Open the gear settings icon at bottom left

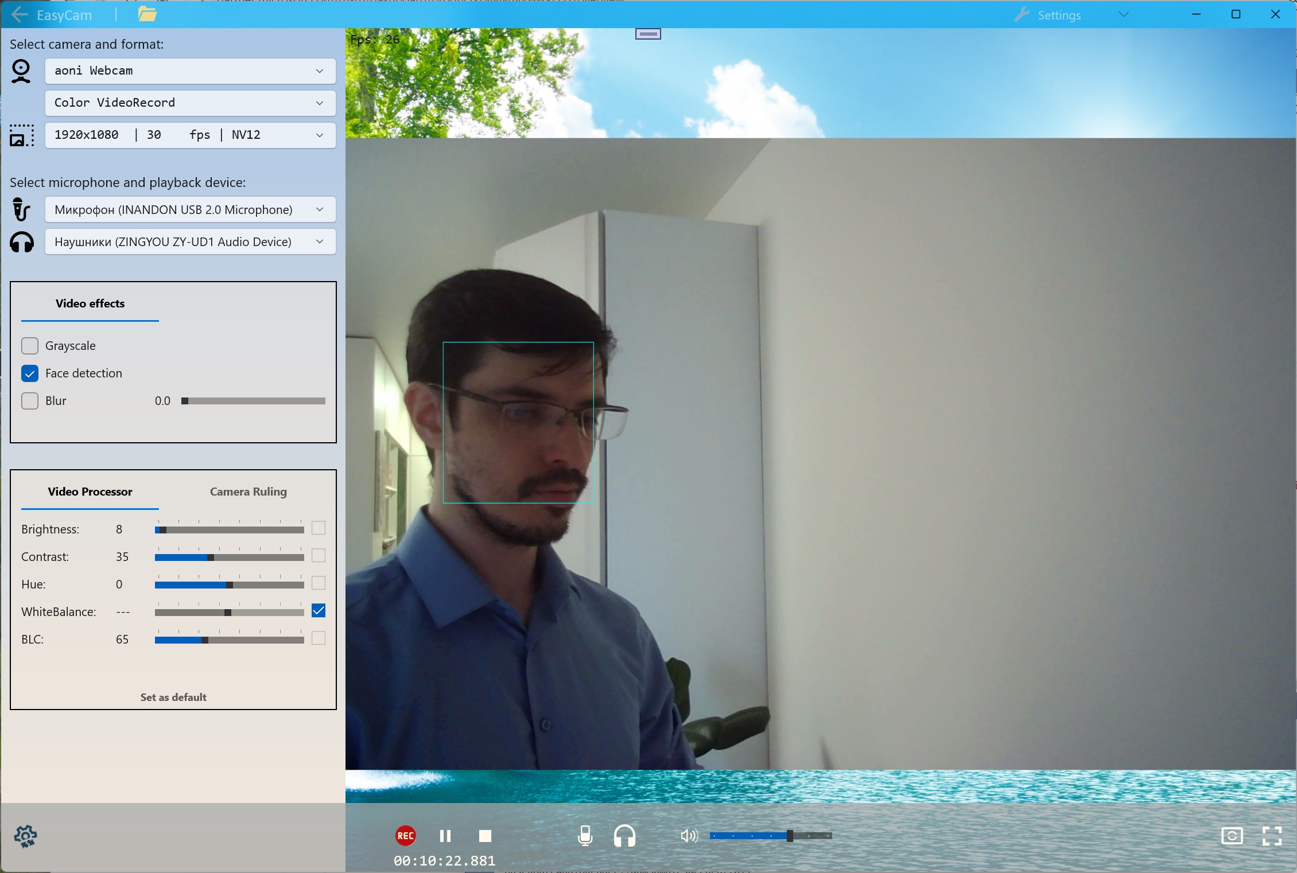[26, 836]
